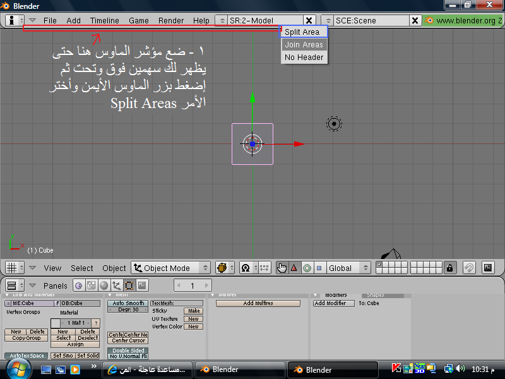Open the Object panels icon
Image resolution: width=505 pixels, height=379 pixels.
click(117, 286)
